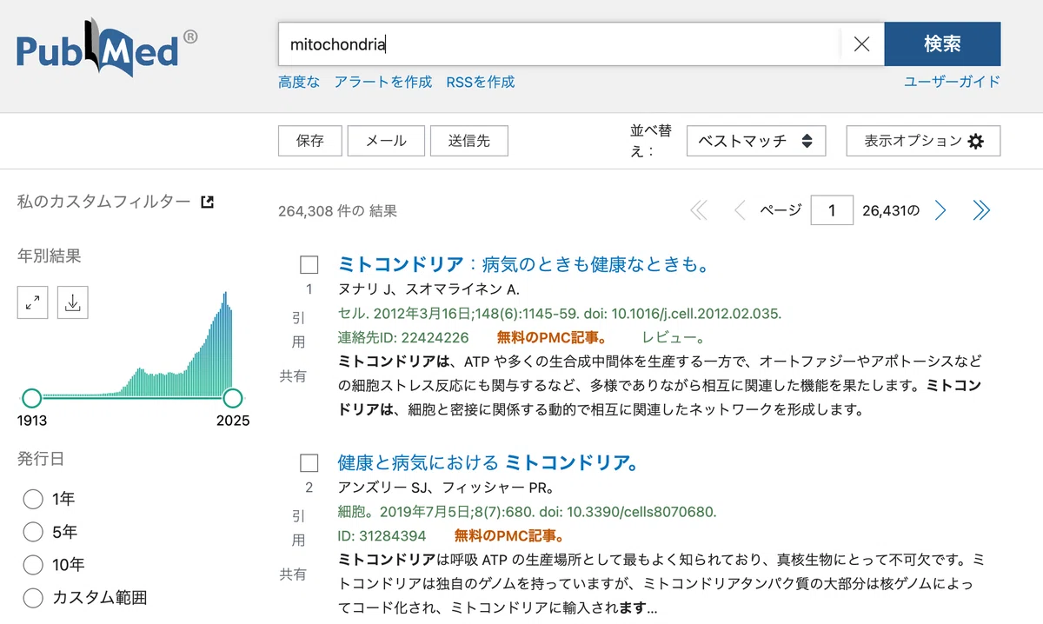Go to the first page arrow
The image size is (1043, 624).
point(699,210)
